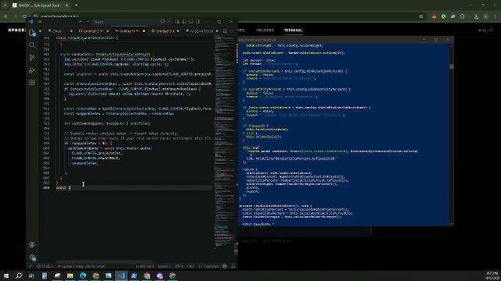Open the orange browser extension icon
501x281 pixels.
434,16
